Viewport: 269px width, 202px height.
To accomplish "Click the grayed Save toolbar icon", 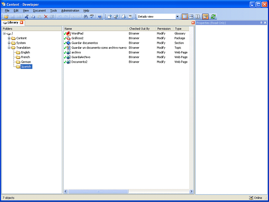I will [x=13, y=17].
